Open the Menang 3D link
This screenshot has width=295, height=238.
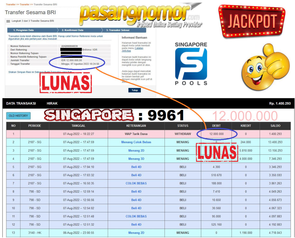coord(136,159)
